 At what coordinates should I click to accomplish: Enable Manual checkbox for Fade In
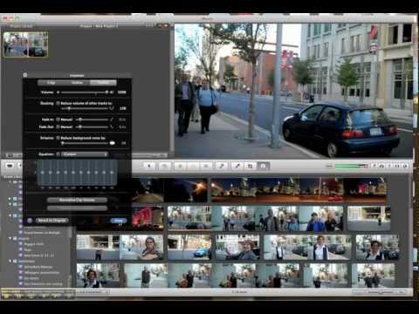click(x=58, y=119)
